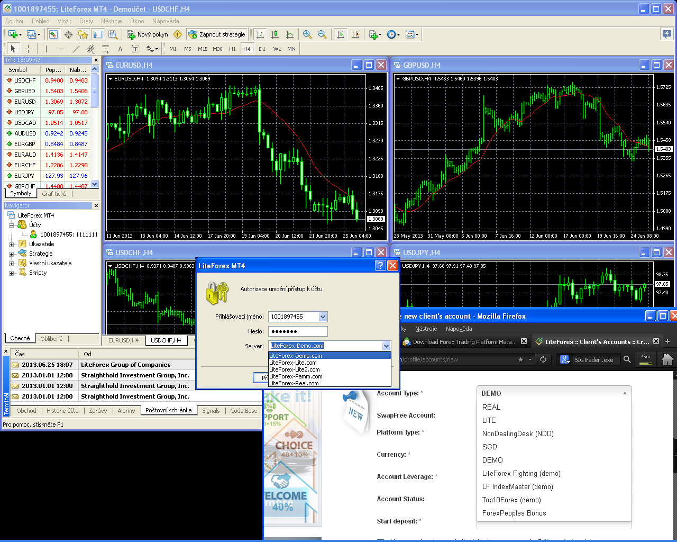Select the MN timeframe

[x=291, y=49]
